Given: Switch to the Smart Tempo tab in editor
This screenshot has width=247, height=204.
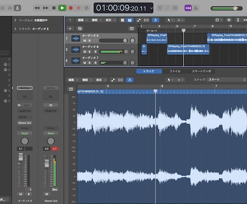Looking at the screenshot, I should pos(201,71).
